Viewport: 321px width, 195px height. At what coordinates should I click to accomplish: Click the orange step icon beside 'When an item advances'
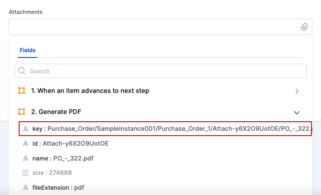(22, 91)
